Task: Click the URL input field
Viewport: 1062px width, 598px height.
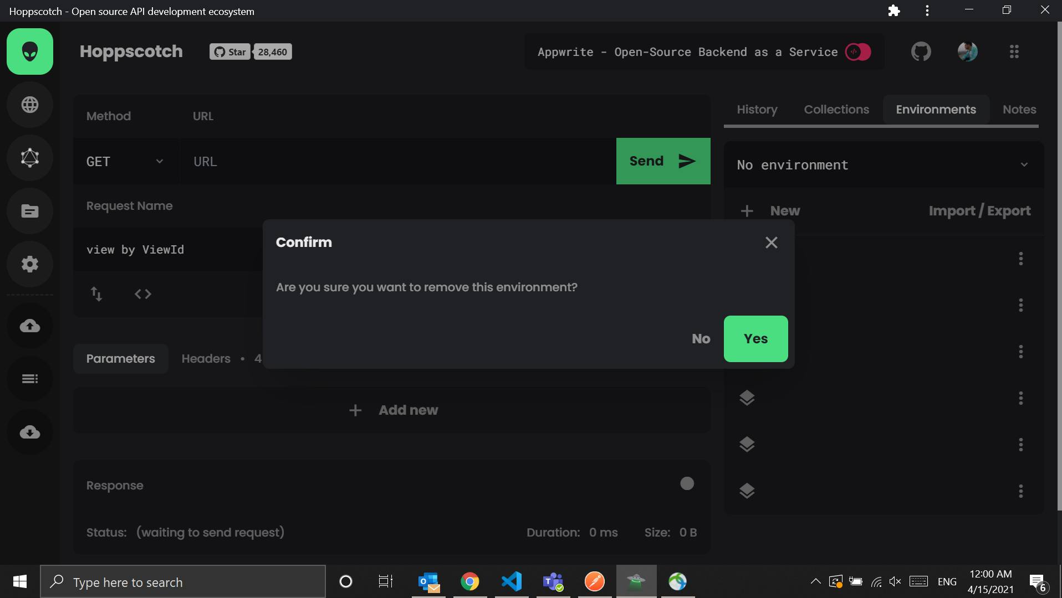Action: (x=397, y=162)
